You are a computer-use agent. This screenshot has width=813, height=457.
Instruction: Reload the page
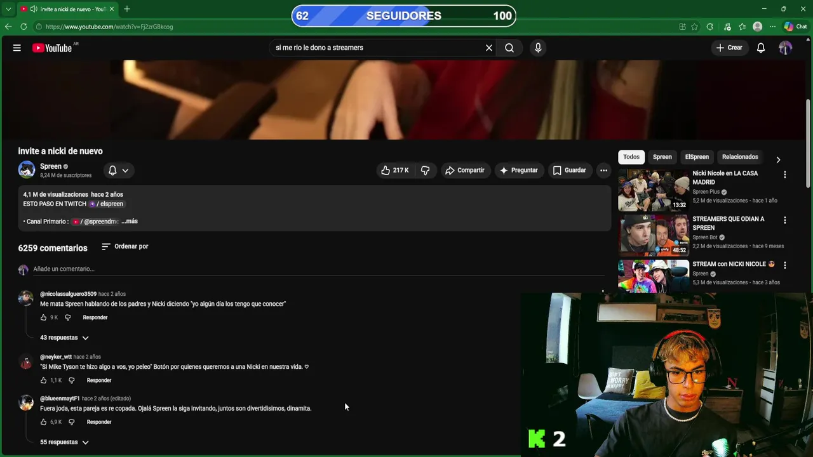24,27
